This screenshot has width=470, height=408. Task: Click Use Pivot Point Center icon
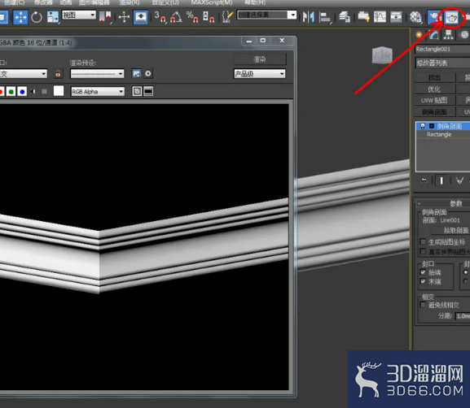pos(105,17)
